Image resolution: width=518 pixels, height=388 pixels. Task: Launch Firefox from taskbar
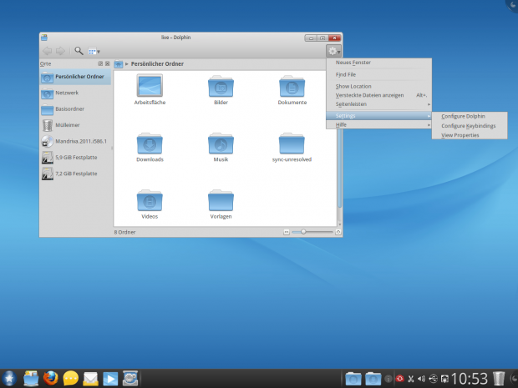click(51, 379)
